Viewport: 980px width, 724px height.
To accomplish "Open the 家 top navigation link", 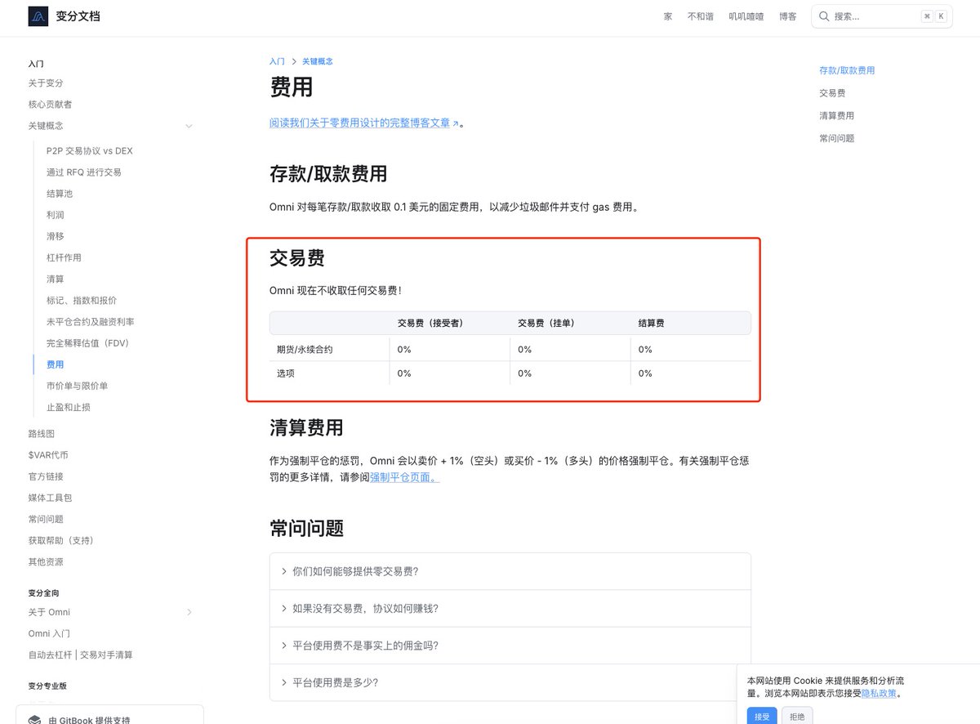I will tap(668, 16).
